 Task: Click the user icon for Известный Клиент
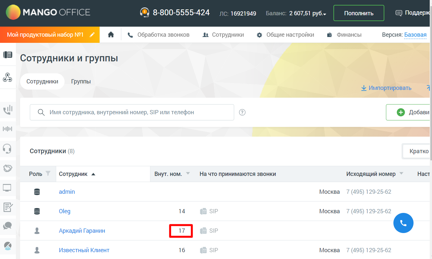coord(37,250)
